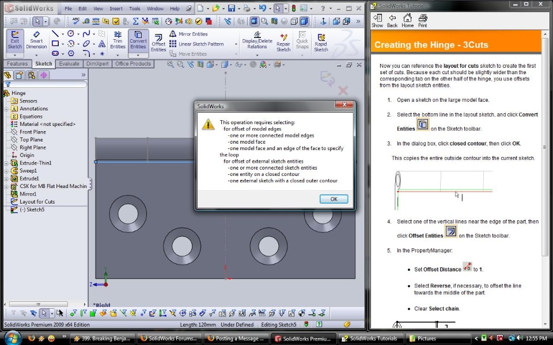
Task: Expand the FeatureManager tabs chevron
Action: 83,75
